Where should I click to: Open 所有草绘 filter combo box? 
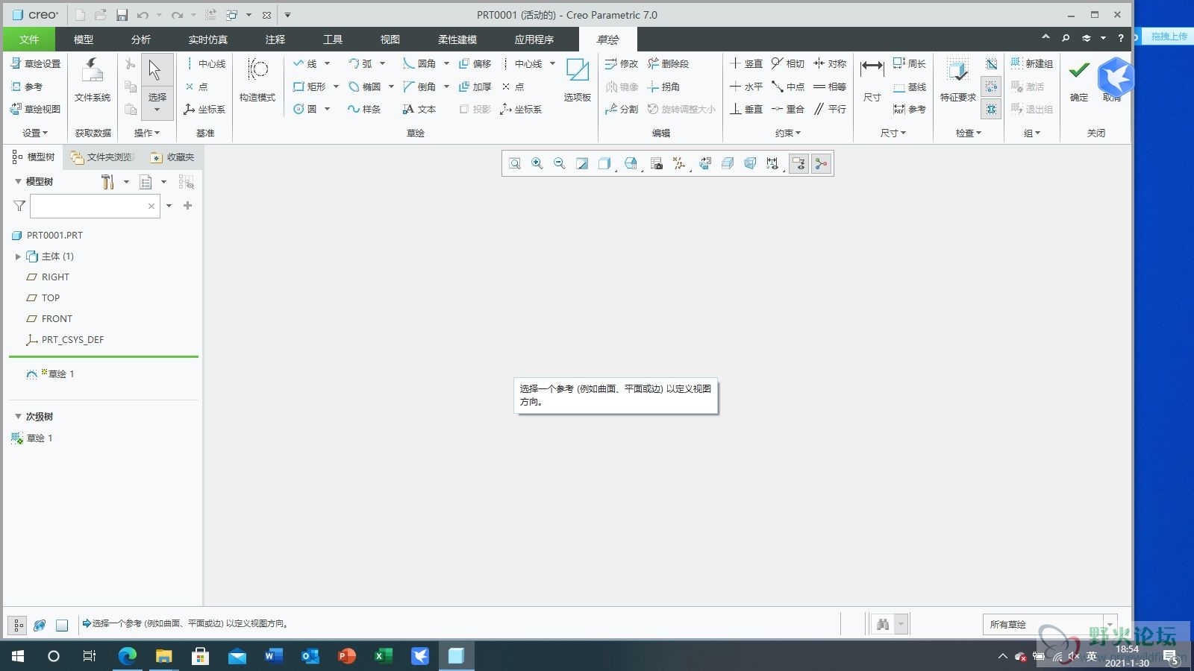(x=1049, y=624)
